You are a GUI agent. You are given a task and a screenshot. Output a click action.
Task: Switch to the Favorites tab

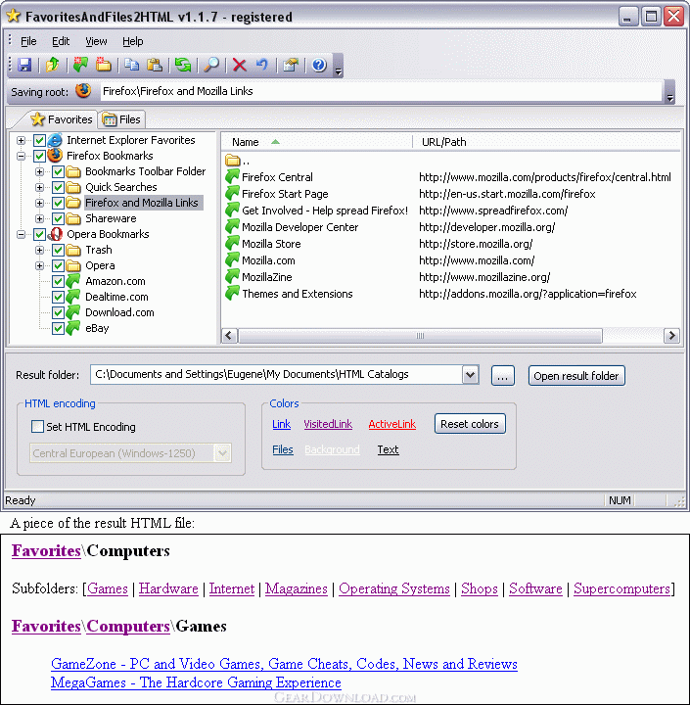pyautogui.click(x=61, y=119)
